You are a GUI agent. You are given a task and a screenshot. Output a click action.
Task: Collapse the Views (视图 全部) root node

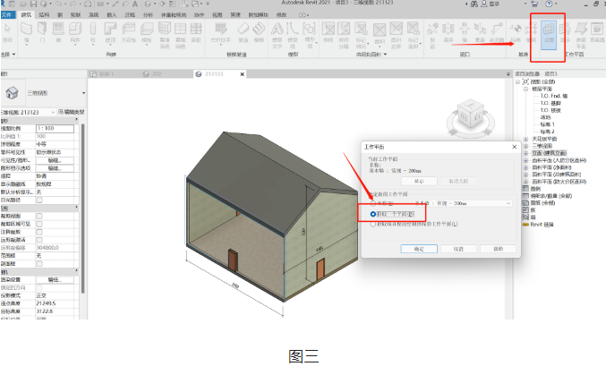click(518, 82)
